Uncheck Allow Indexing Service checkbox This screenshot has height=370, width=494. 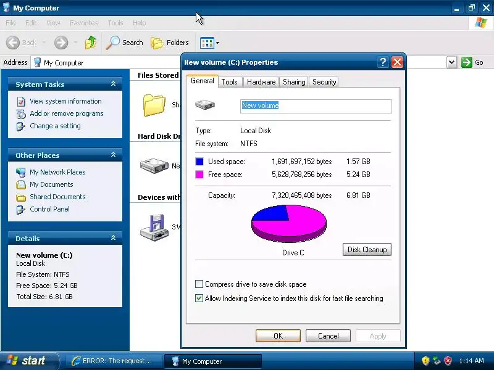[199, 298]
